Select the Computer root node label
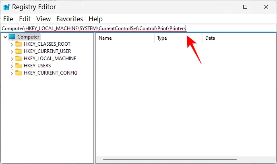 click(x=28, y=37)
